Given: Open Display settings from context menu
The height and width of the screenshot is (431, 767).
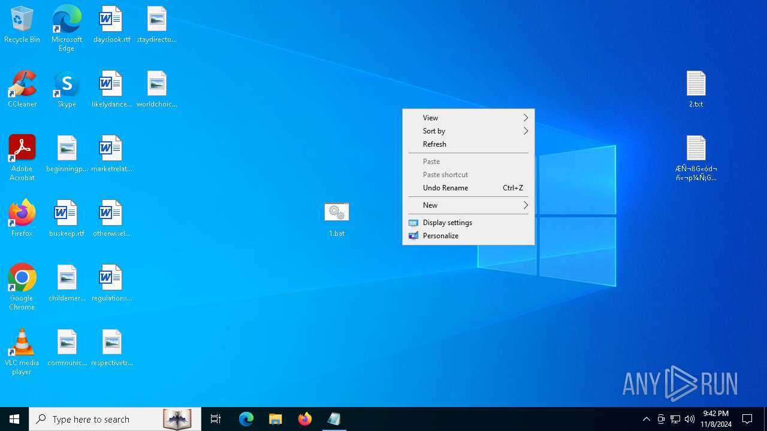Looking at the screenshot, I should tap(469, 223).
